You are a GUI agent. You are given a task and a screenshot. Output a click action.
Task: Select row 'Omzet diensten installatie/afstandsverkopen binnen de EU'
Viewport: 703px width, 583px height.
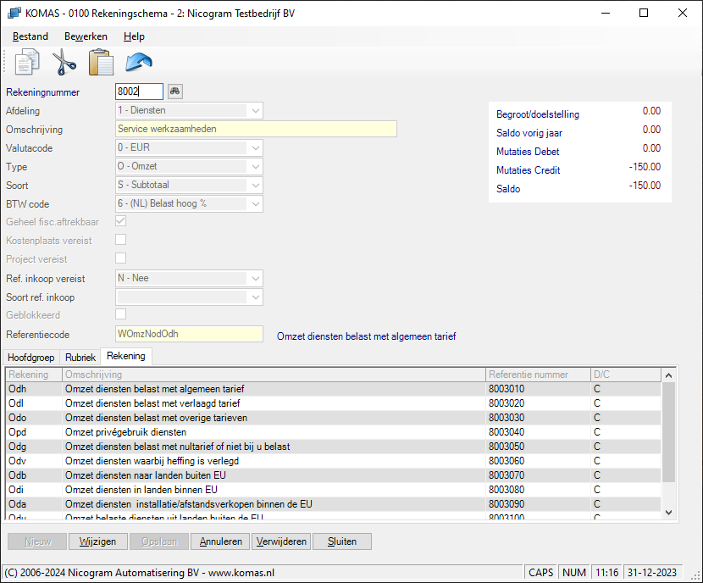point(334,503)
